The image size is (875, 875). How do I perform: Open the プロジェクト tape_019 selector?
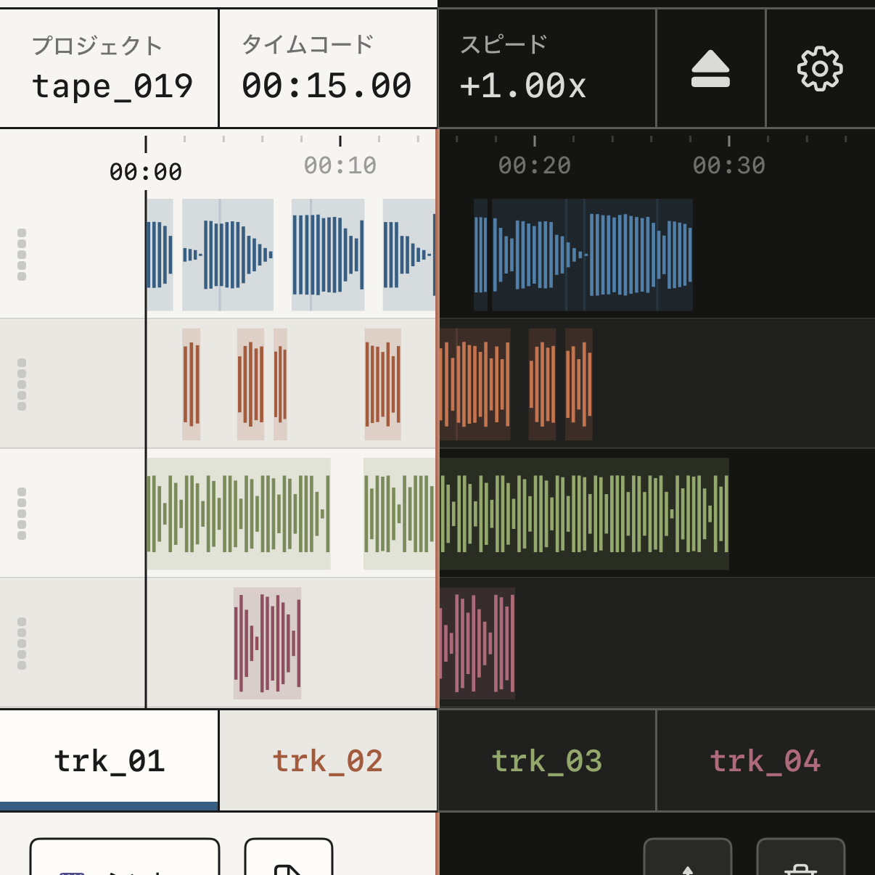(109, 68)
